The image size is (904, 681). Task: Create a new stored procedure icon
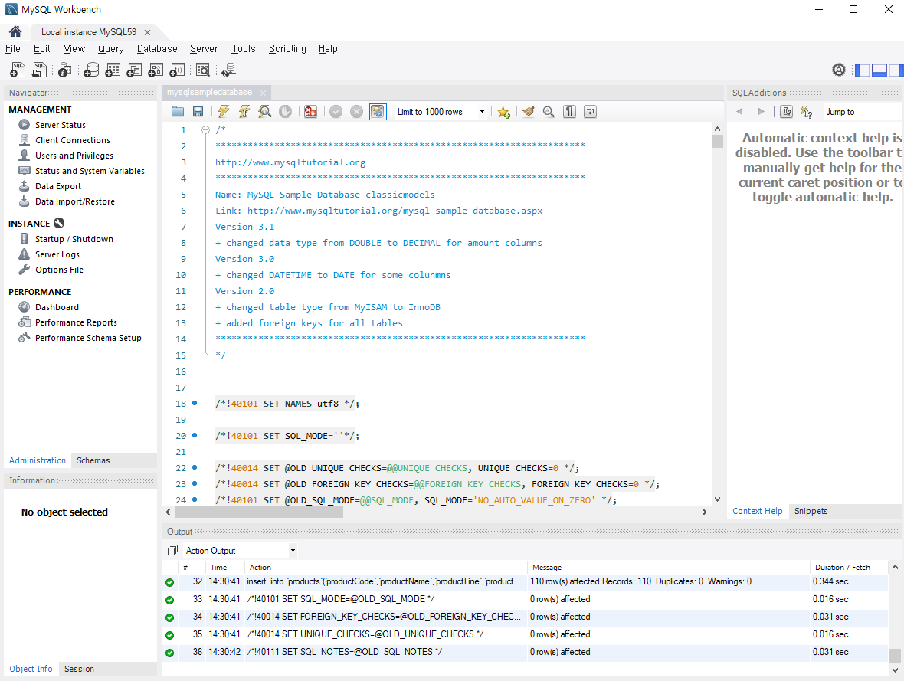click(156, 70)
